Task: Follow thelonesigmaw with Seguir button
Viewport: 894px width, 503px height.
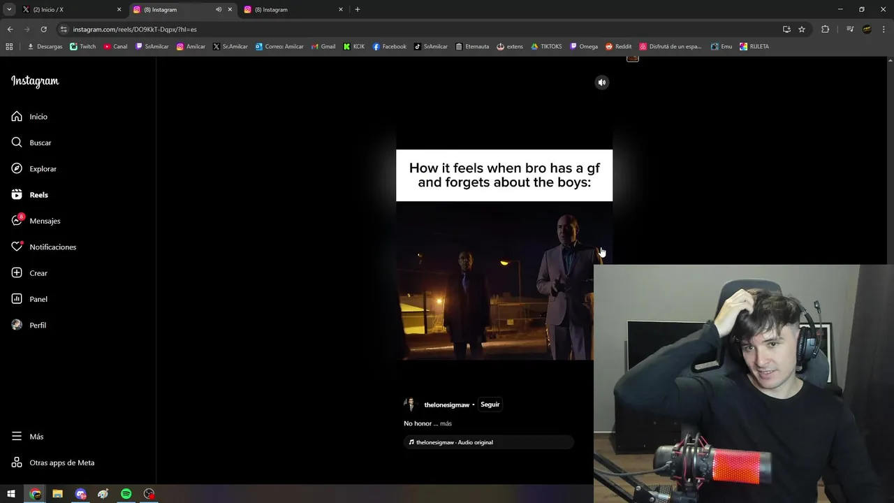Action: pos(490,404)
